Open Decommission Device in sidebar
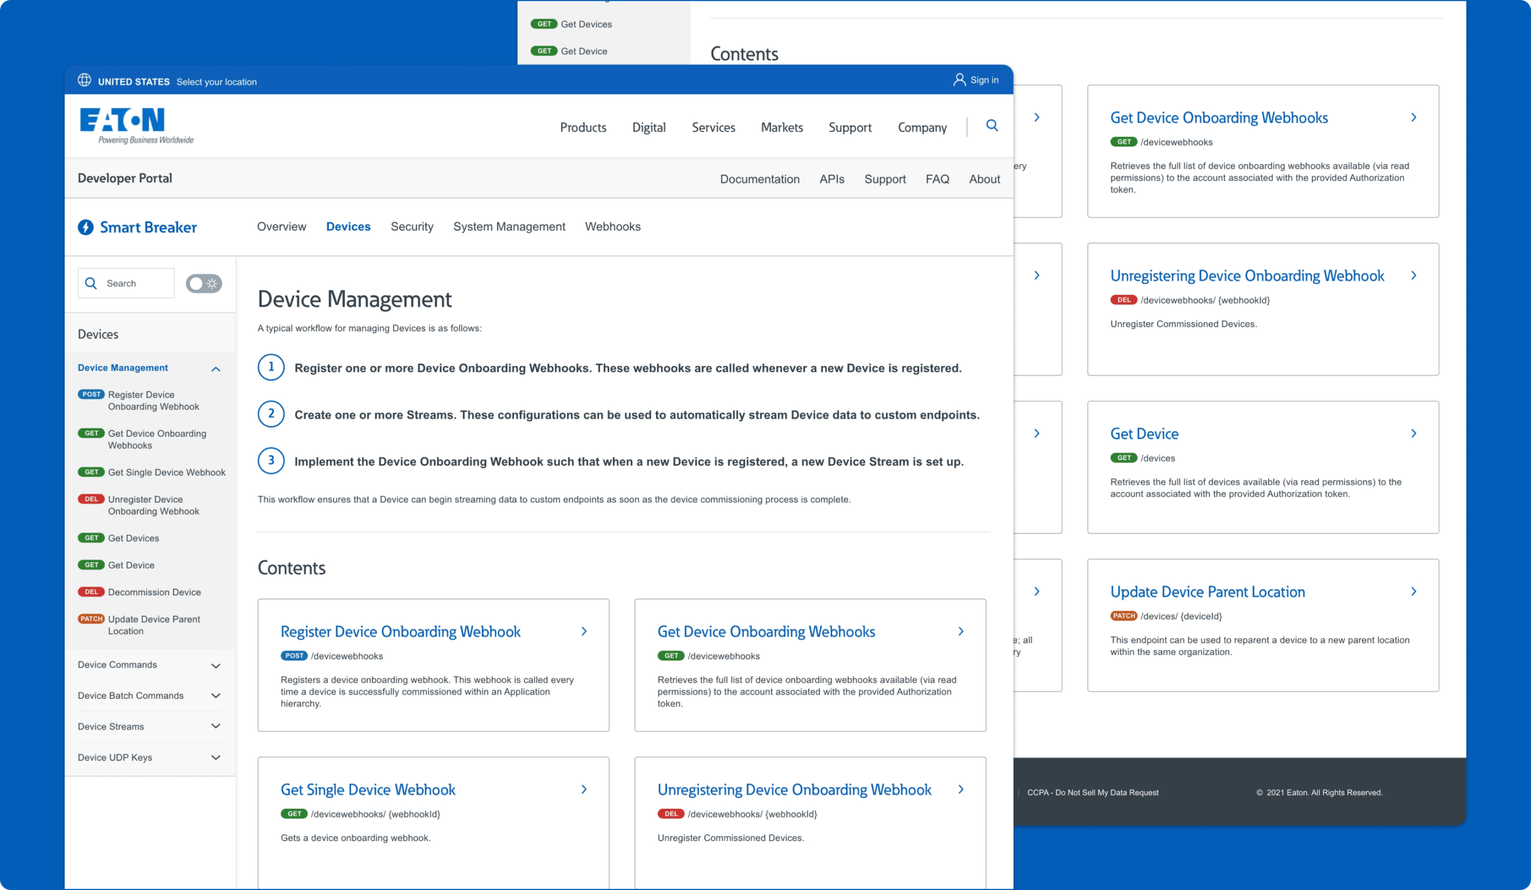This screenshot has width=1531, height=890. click(154, 592)
